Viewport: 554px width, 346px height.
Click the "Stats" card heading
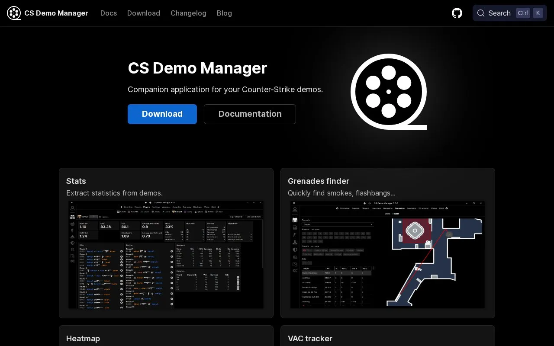pos(76,181)
